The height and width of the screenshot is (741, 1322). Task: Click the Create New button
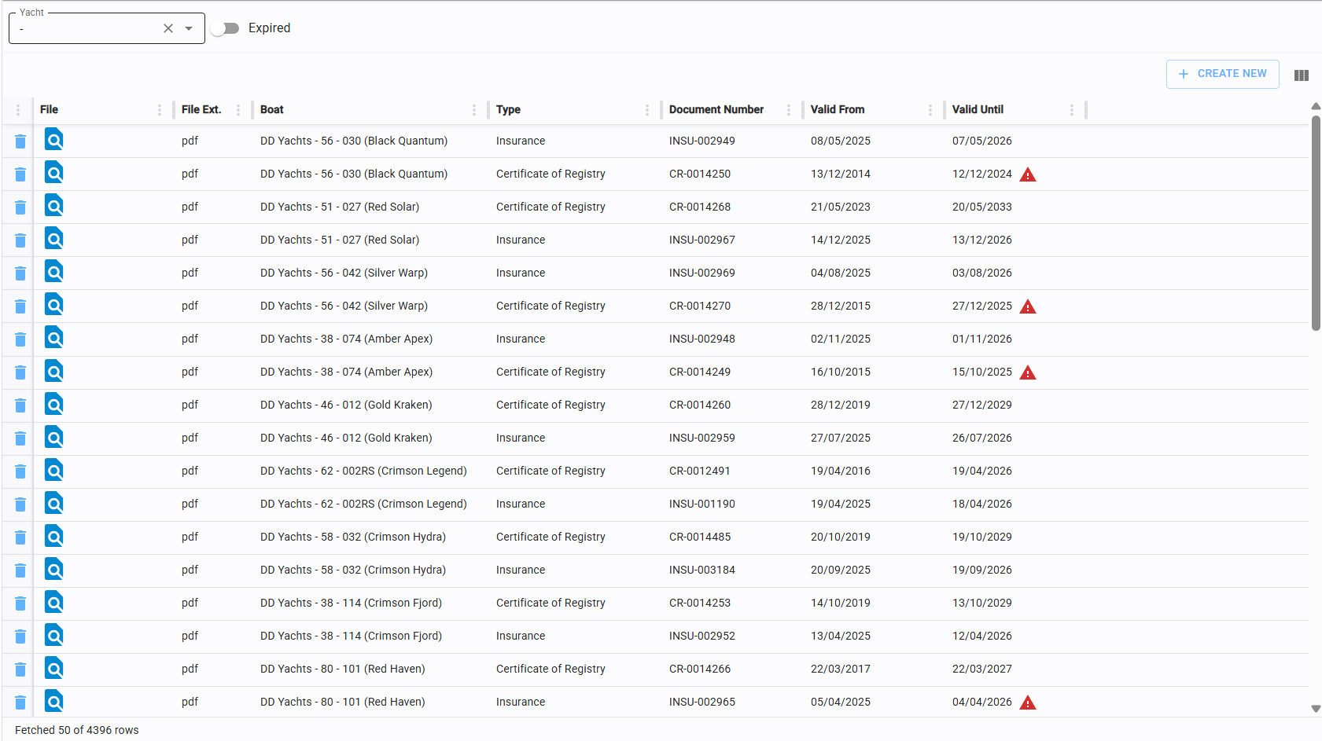(1222, 74)
